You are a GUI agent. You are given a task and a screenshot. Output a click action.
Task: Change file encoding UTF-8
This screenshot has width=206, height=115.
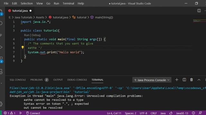(x=143, y=113)
